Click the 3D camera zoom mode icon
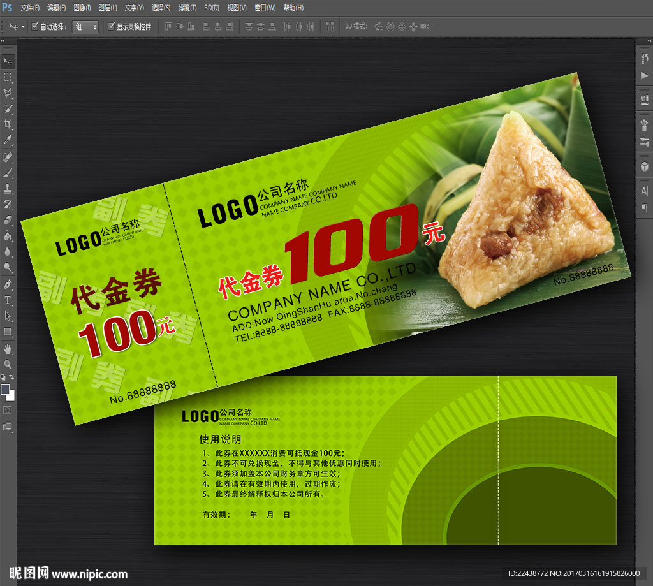Screen dimensions: 653x586 [x=425, y=27]
